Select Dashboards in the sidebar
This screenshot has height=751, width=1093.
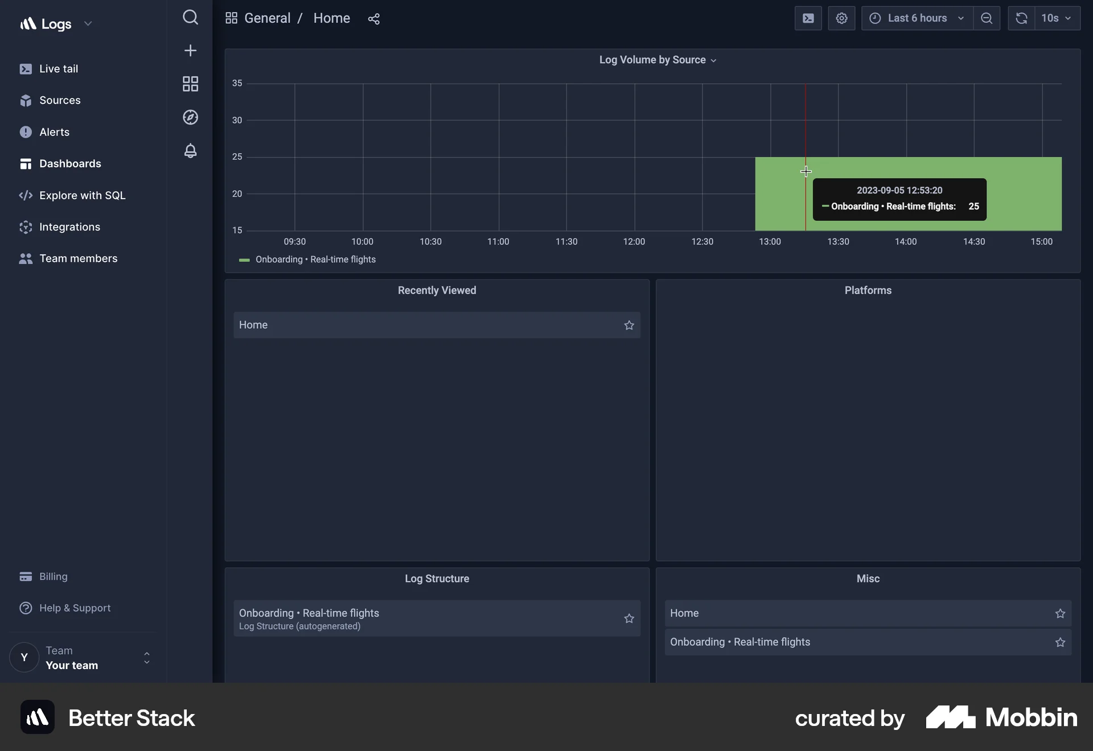(70, 164)
